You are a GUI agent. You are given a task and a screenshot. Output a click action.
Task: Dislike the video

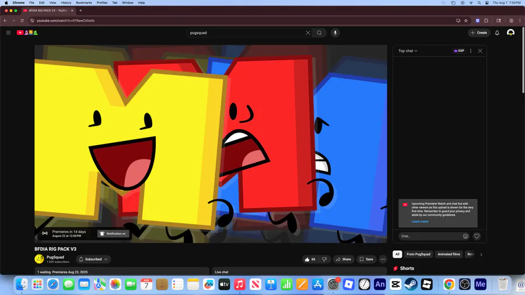[x=324, y=259]
